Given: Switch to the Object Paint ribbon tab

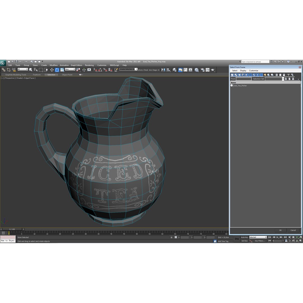Looking at the screenshot, I should click(67, 75).
